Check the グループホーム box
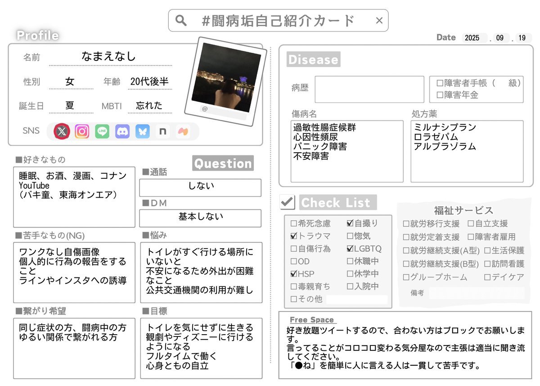 406,277
